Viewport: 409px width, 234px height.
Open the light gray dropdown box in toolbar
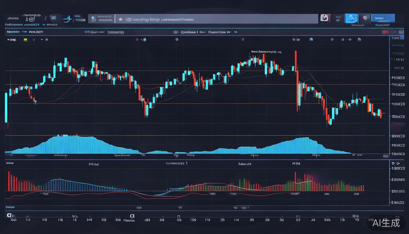tap(101, 19)
